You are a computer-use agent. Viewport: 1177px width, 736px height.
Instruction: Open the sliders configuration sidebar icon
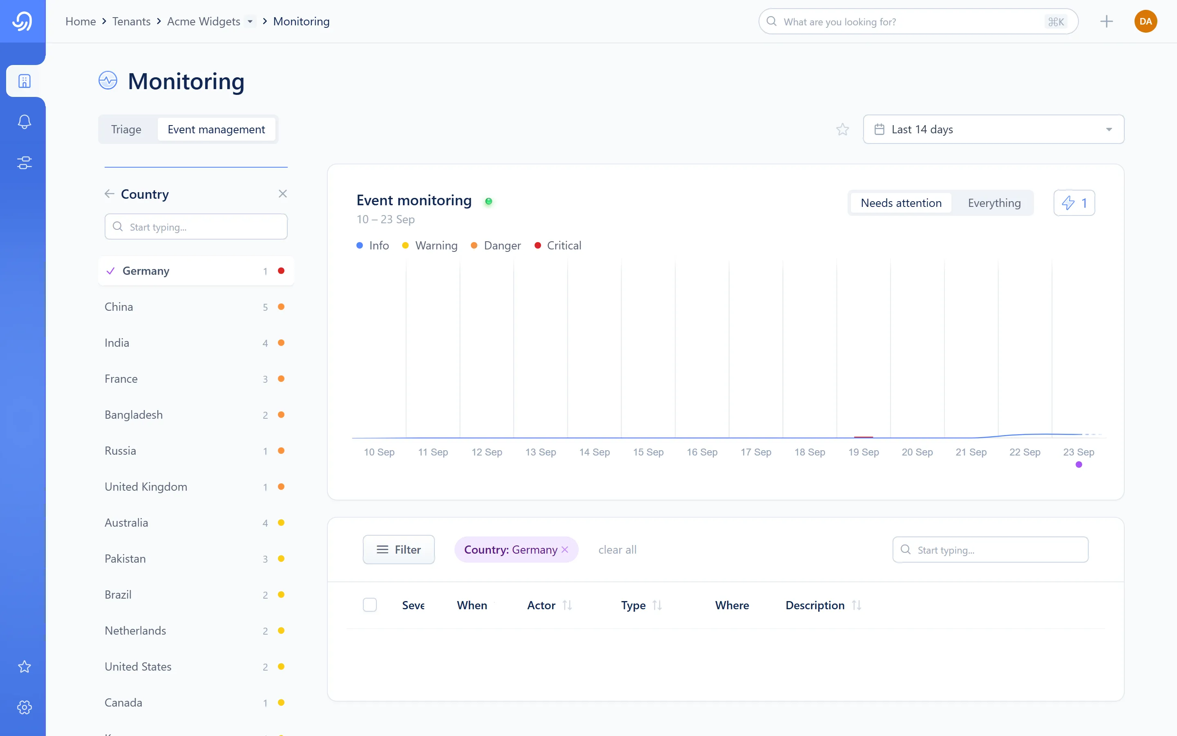(25, 163)
